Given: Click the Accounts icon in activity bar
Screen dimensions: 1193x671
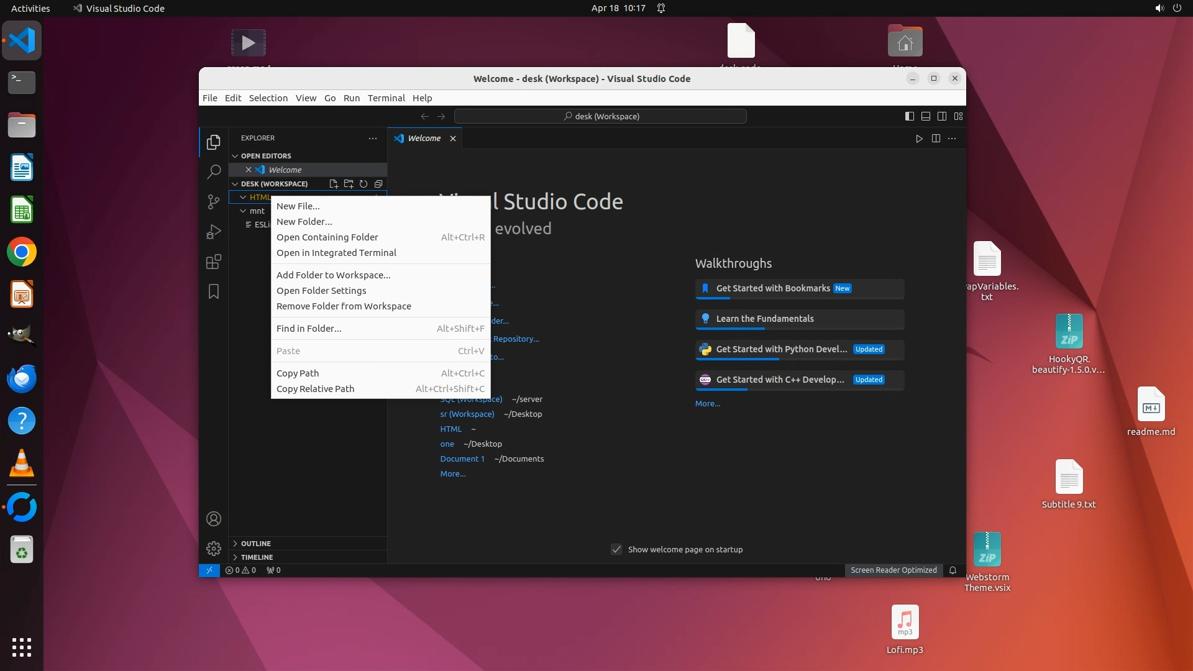Looking at the screenshot, I should point(213,519).
